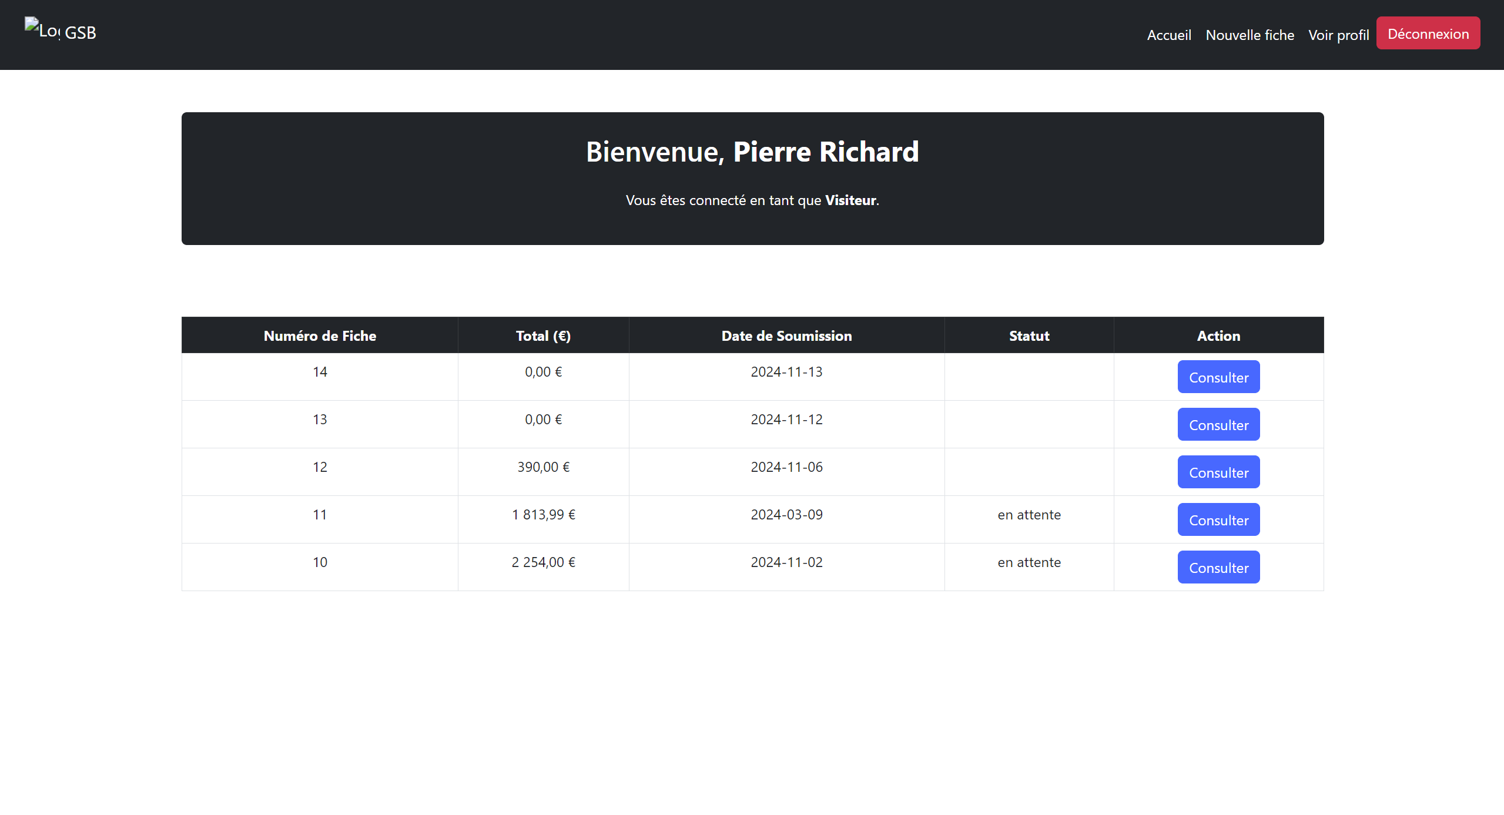
Task: Consult fiche number 13
Action: [x=1218, y=425]
